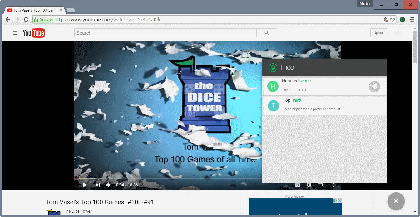The width and height of the screenshot is (420, 217).
Task: Click the word Top in Flico panel
Action: pyautogui.click(x=287, y=100)
